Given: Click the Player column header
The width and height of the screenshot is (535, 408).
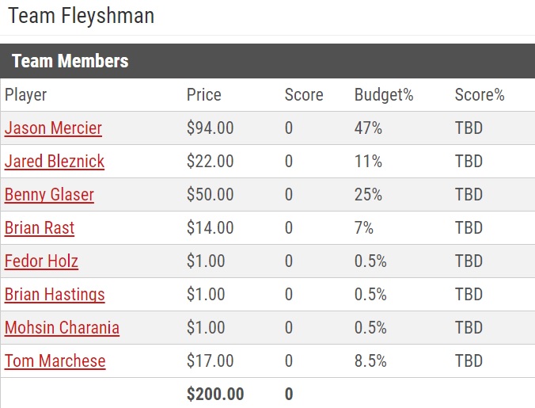Looking at the screenshot, I should 25,95.
